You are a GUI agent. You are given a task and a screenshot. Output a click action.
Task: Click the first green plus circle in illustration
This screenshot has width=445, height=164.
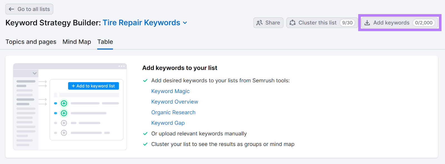click(64, 103)
